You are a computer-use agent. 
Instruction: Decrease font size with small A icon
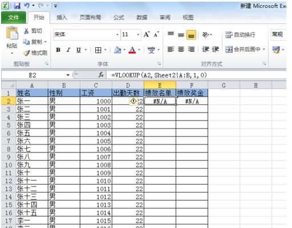tap(156, 35)
